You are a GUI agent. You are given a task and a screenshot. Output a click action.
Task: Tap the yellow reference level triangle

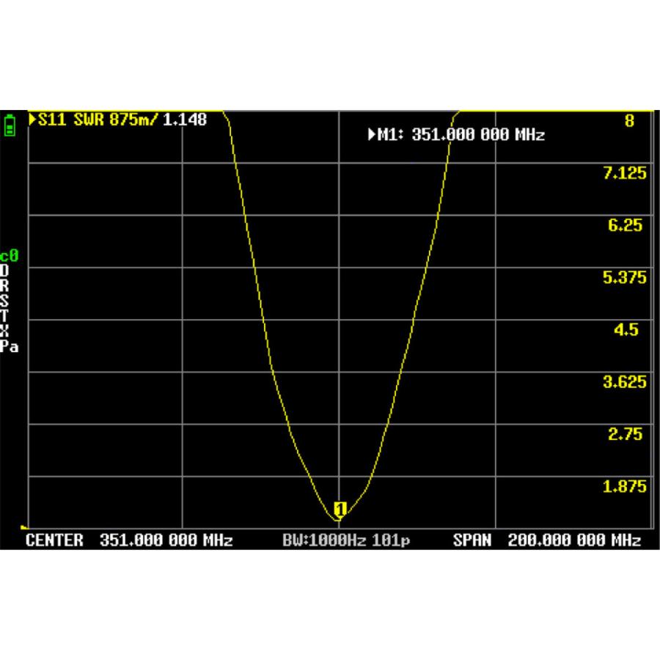coord(24,527)
